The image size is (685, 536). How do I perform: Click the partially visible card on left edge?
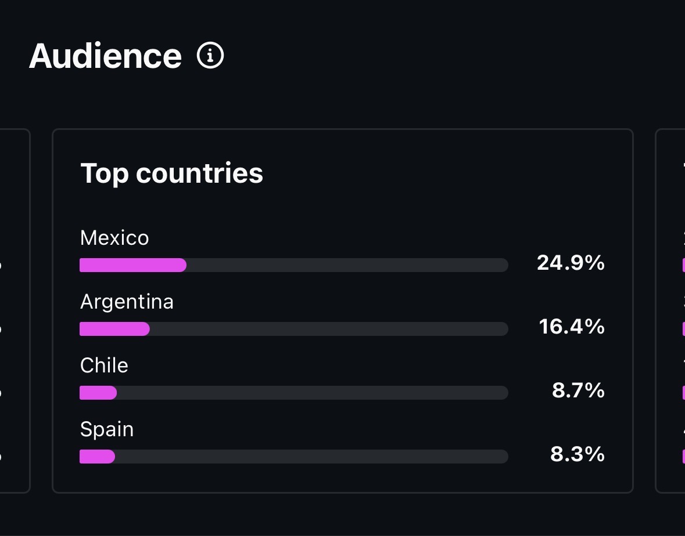[x=15, y=310]
